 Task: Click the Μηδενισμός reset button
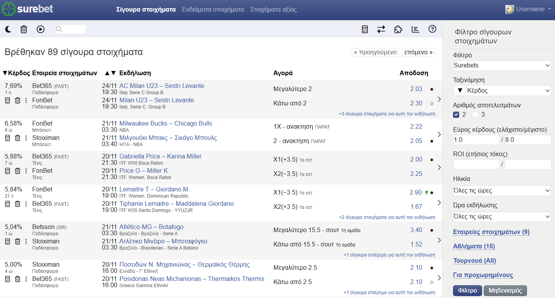tap(505, 291)
